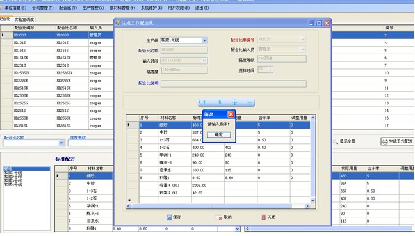Click the add-row plus icon in dialog toolbar
Image resolution: width=415 pixels, height=236 pixels.
click(235, 102)
